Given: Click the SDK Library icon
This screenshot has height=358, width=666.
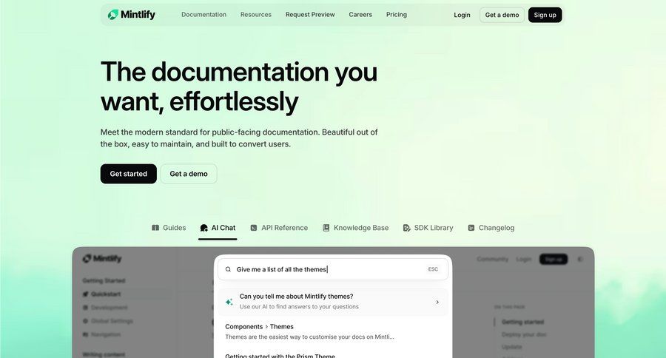Looking at the screenshot, I should pyautogui.click(x=406, y=228).
